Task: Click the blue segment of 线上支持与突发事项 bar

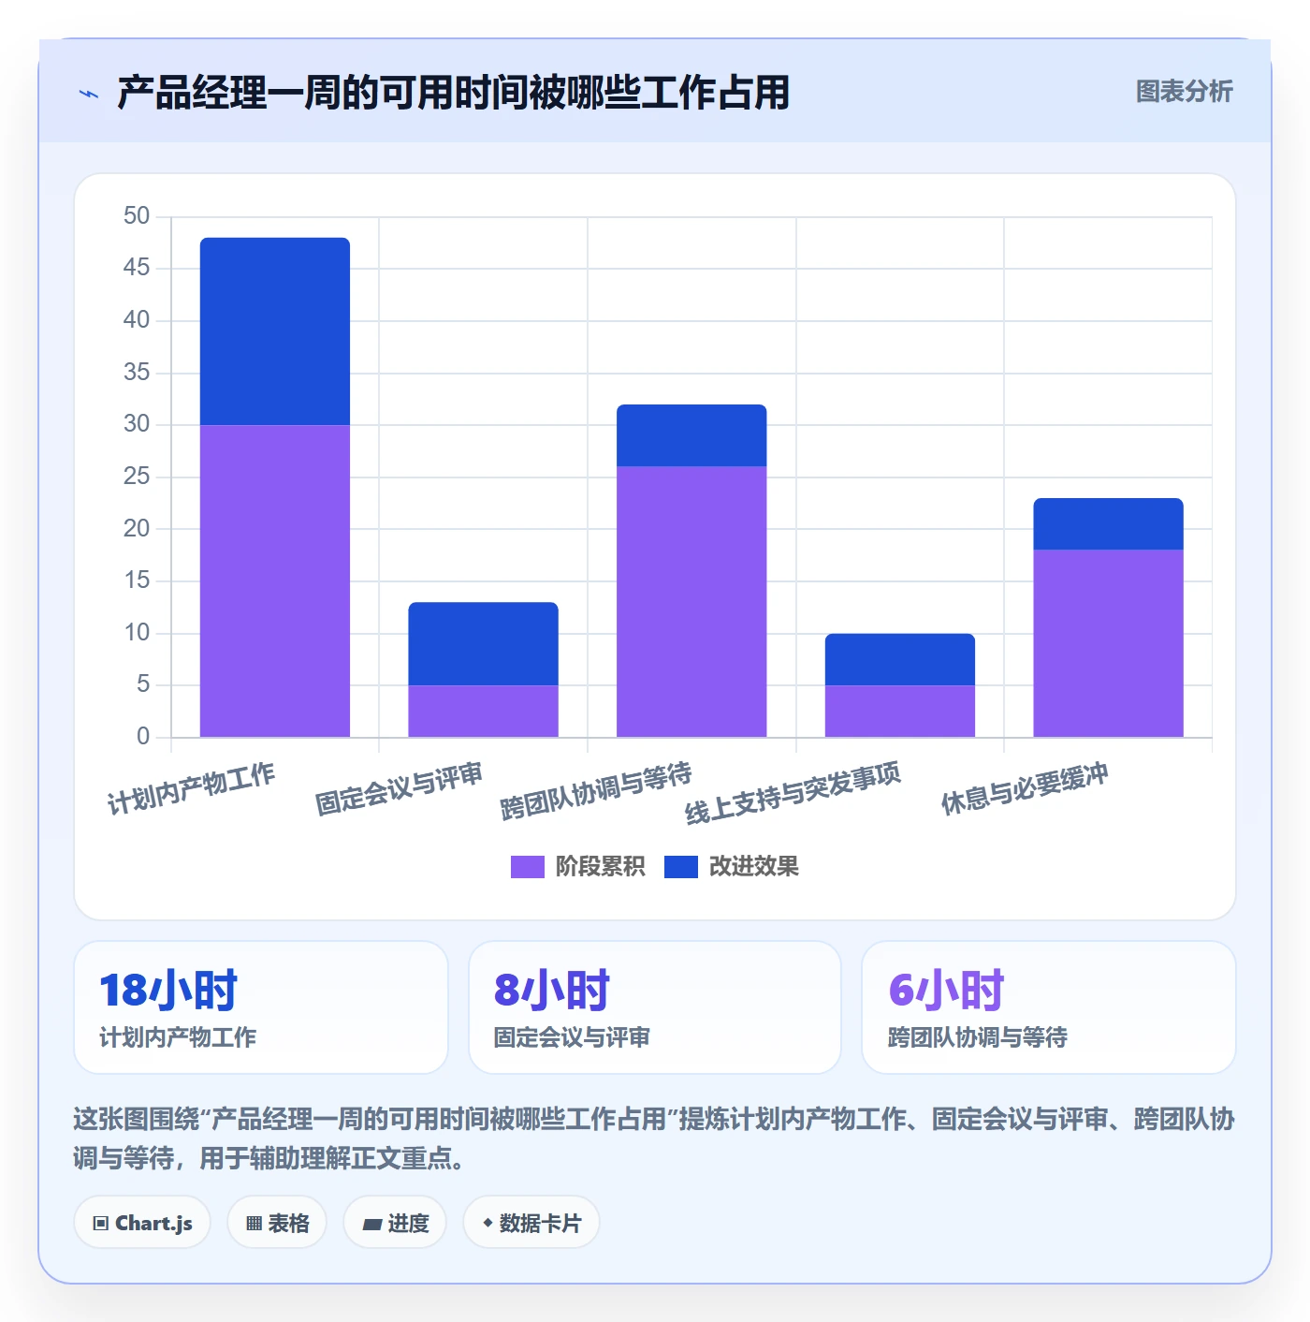Action: [x=900, y=659]
